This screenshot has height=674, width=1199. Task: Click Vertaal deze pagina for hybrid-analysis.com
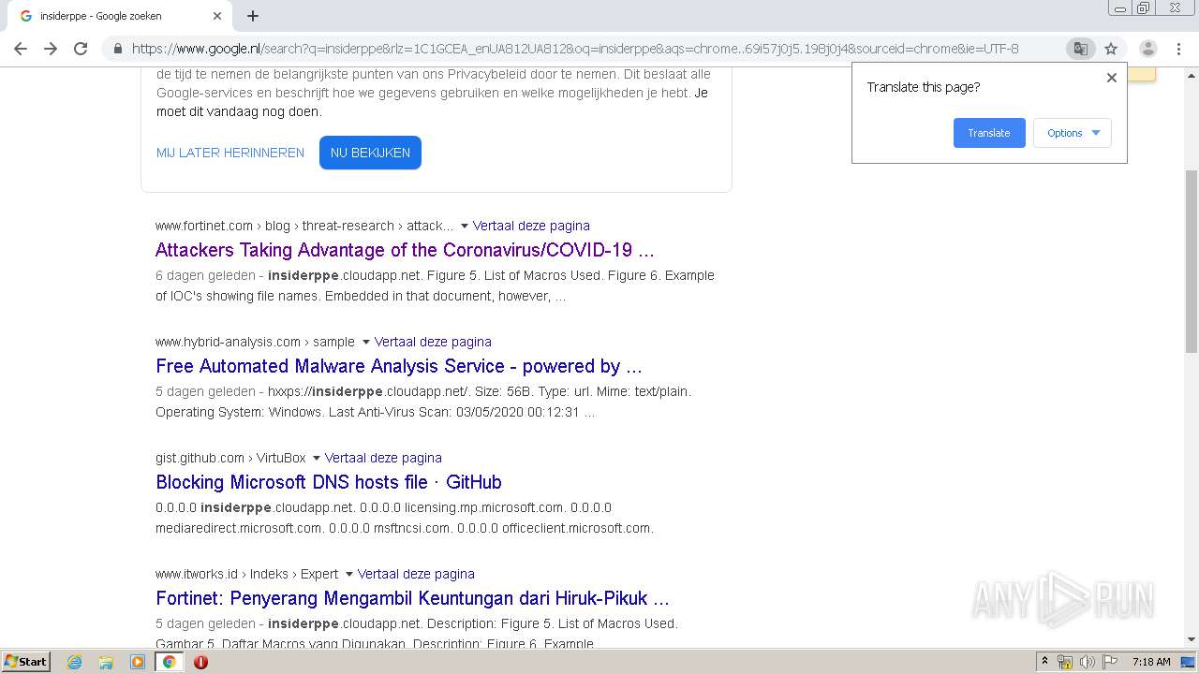click(433, 342)
